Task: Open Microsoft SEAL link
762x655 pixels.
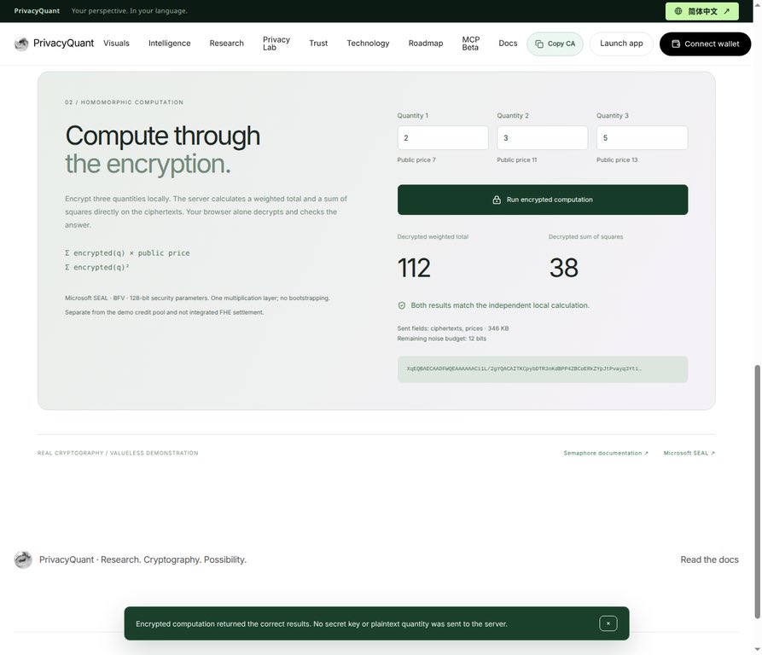Action: click(689, 453)
